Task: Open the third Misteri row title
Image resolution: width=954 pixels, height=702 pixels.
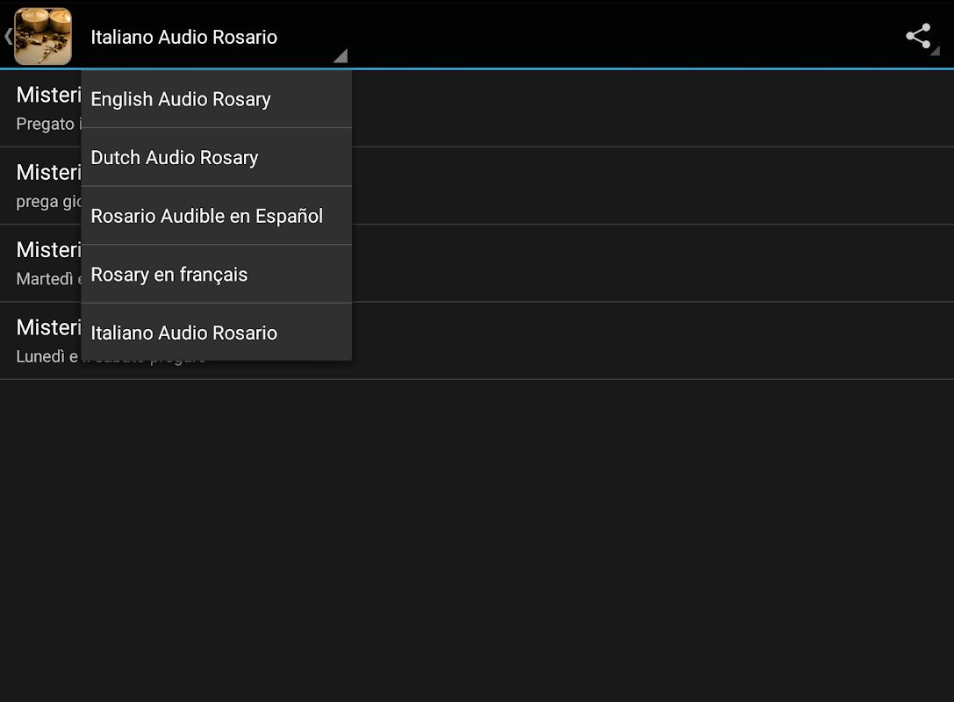Action: pyautogui.click(x=48, y=250)
